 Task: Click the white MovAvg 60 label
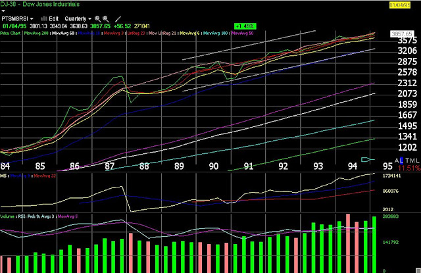(63, 34)
